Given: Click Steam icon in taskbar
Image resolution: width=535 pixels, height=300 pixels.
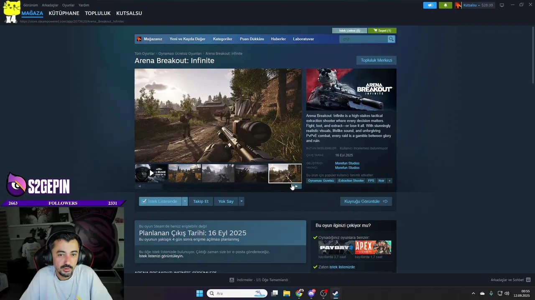Looking at the screenshot, I should pyautogui.click(x=335, y=293).
